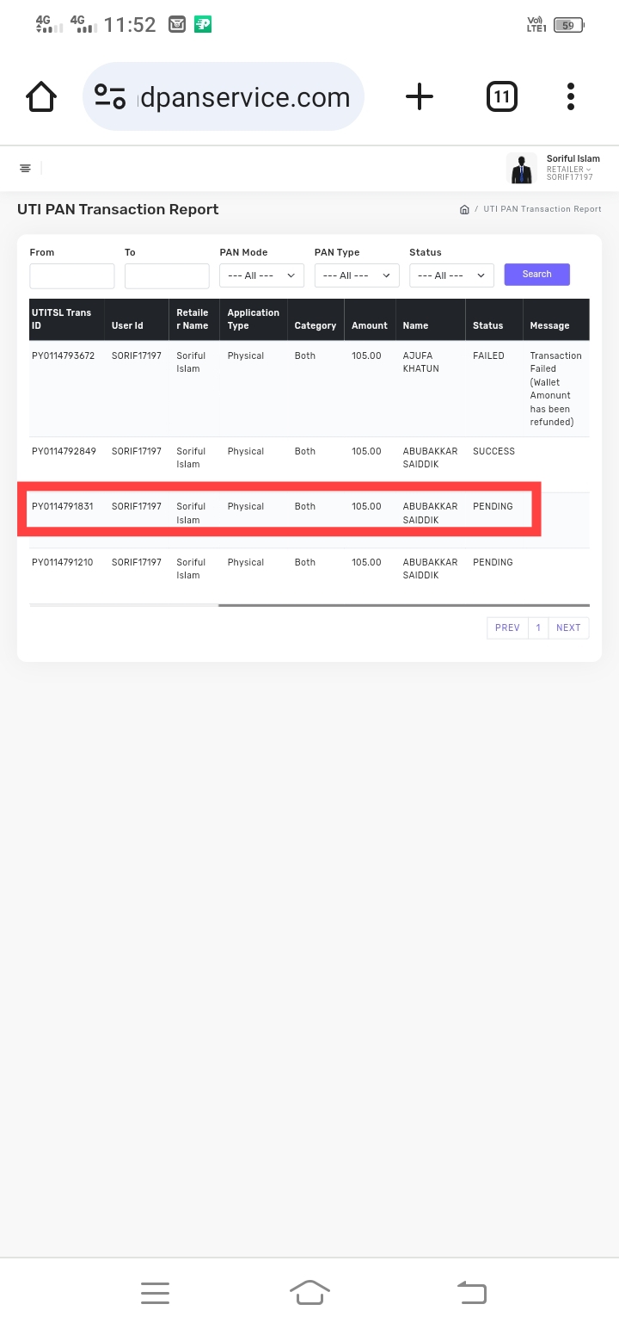The image size is (619, 1329).
Task: Click the From date field
Action: (72, 275)
